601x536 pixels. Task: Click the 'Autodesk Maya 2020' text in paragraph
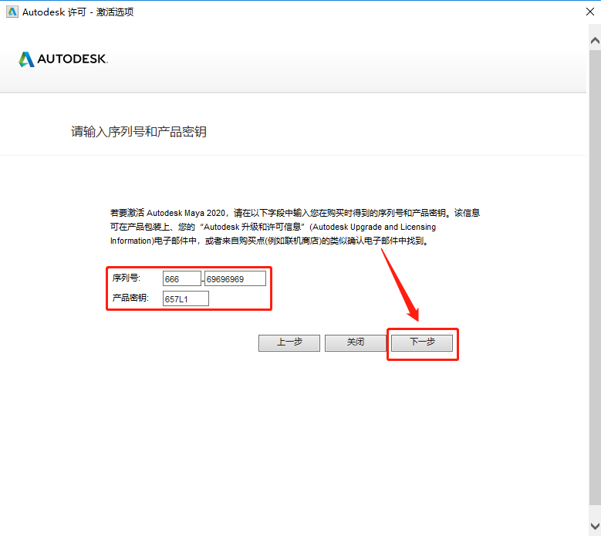point(186,213)
